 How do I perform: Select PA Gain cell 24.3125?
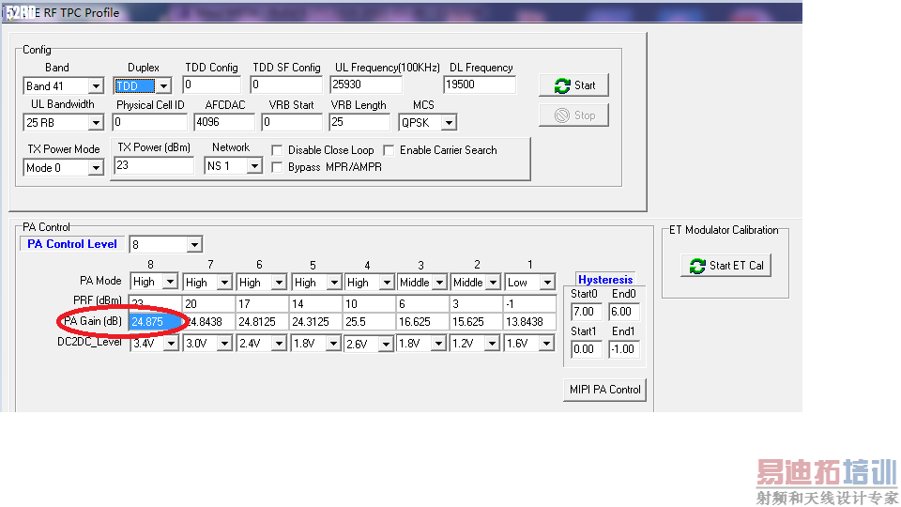pos(316,322)
